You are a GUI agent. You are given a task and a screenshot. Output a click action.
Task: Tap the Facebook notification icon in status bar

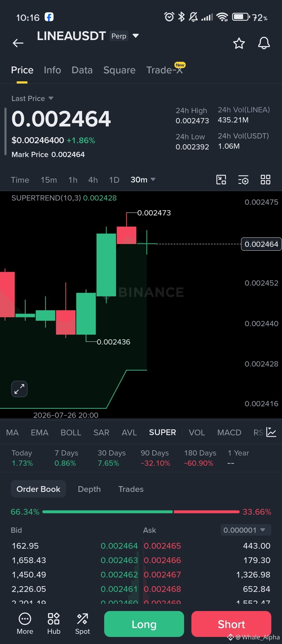49,17
